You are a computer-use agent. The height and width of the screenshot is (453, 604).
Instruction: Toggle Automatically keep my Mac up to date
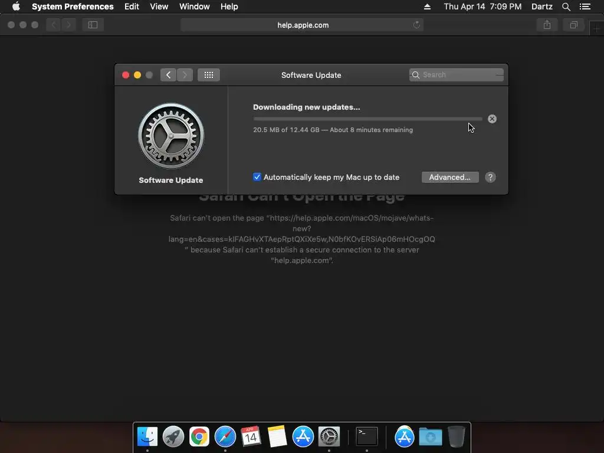click(x=257, y=177)
